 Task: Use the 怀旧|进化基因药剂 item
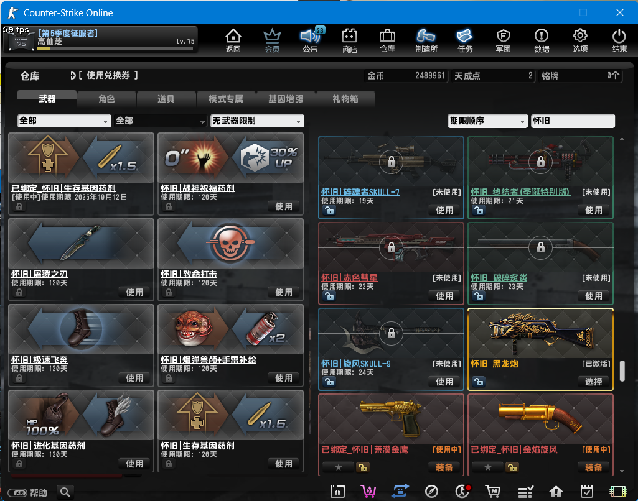point(134,464)
